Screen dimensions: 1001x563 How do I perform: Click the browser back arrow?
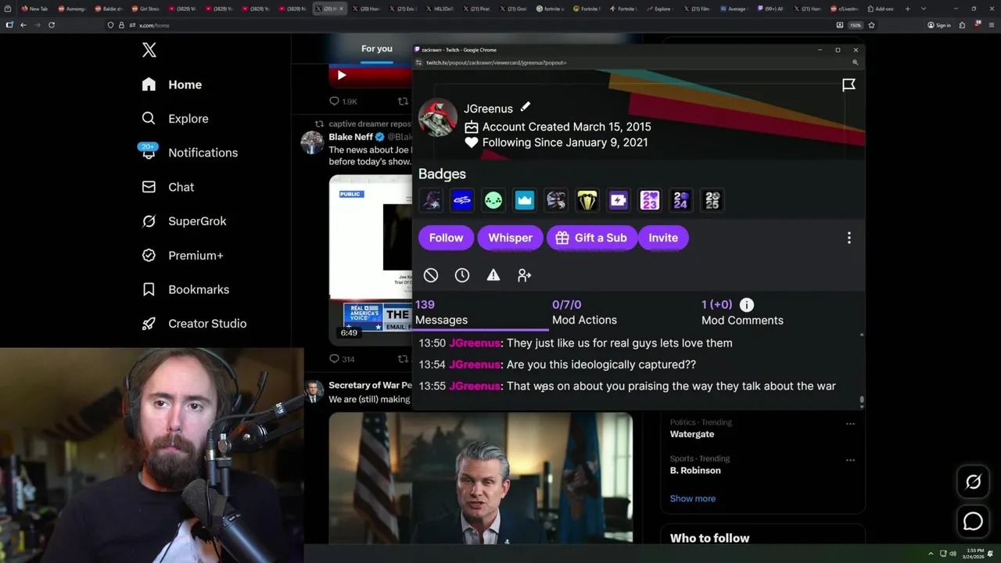pyautogui.click(x=23, y=25)
